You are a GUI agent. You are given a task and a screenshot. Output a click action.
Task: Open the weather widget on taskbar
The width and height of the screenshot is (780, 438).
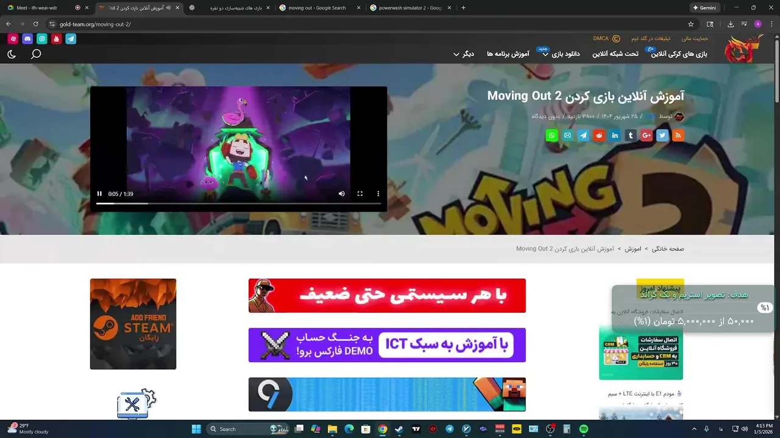tap(29, 429)
